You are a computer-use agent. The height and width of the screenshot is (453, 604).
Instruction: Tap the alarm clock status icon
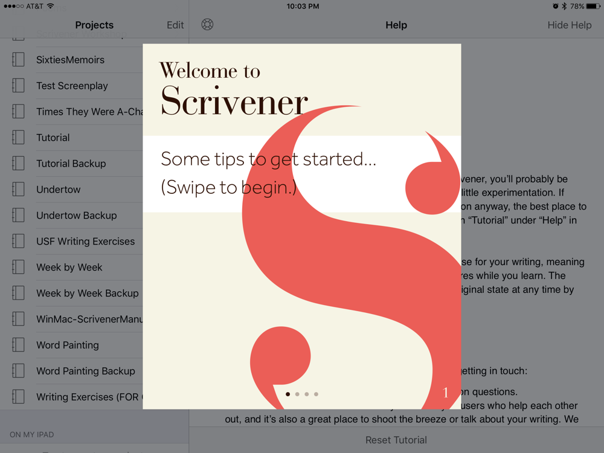[x=555, y=6]
